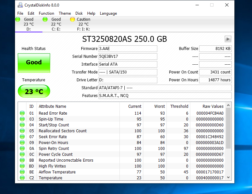This screenshot has height=194, width=252.
Task: Click the Power On Count field
Action: pyautogui.click(x=215, y=72)
